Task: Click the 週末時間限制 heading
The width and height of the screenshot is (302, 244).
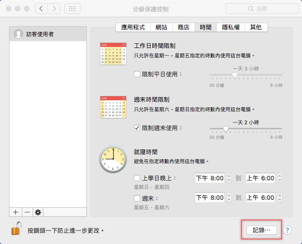Action: tap(151, 100)
